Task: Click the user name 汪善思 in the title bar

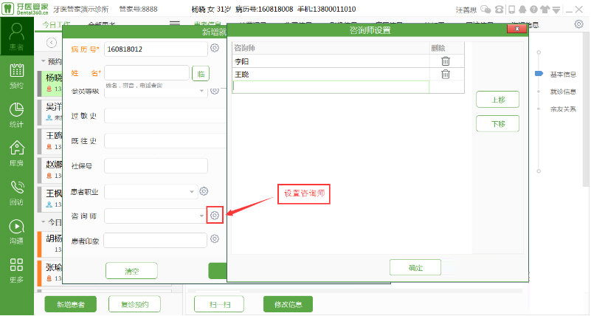Action: [466, 10]
